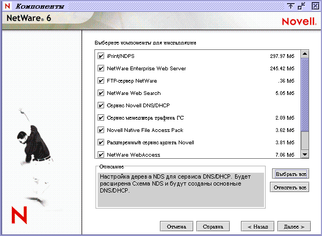Proceed with the Далее > button
Image resolution: width=322 pixels, height=236 pixels.
[294, 226]
